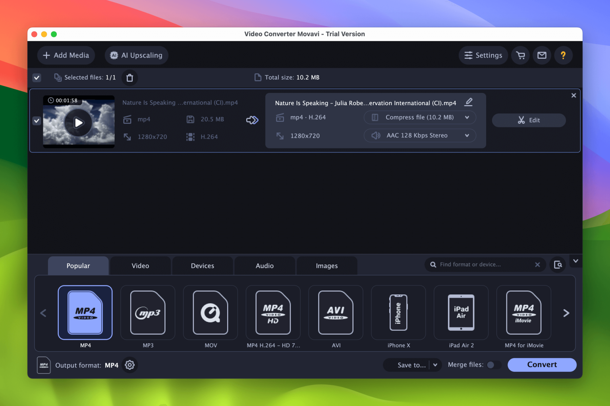Toggle the Merge files switch

[x=494, y=364]
